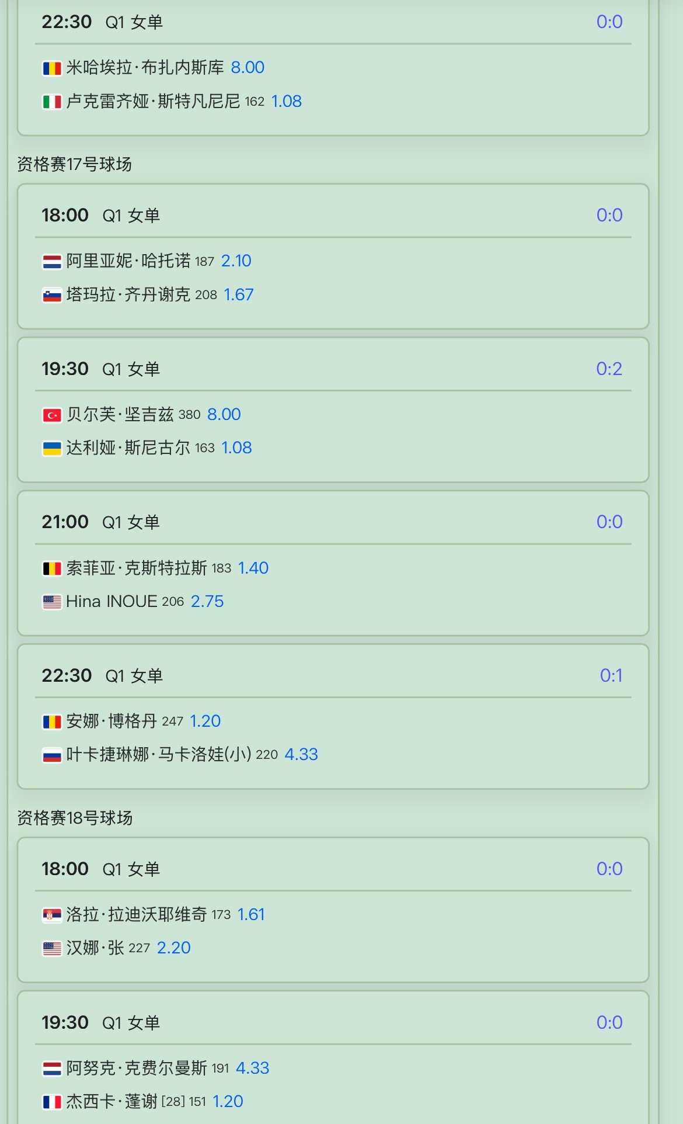Screen dimensions: 683x1124
Task: Tap the French flag beside 杰西卡·蓬谢
Action: pos(52,1102)
